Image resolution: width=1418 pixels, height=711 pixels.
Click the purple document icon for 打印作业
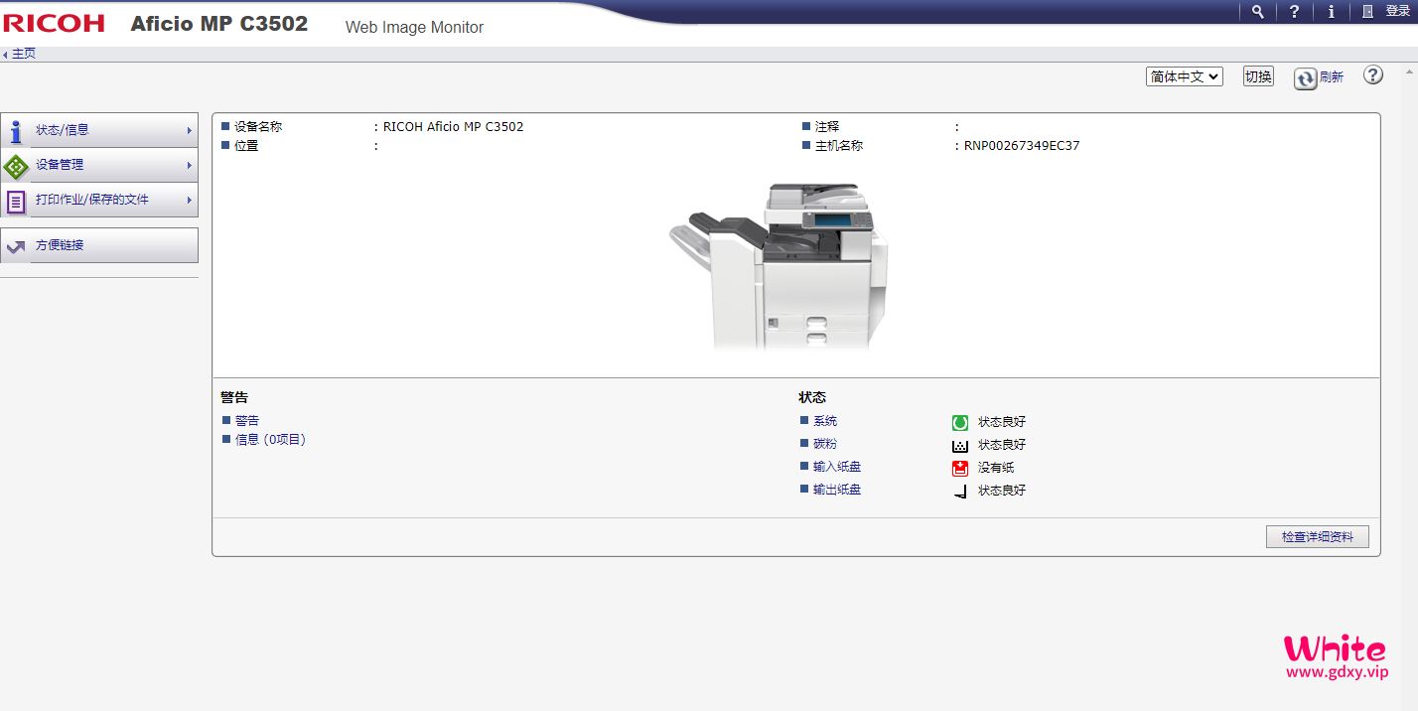click(16, 202)
